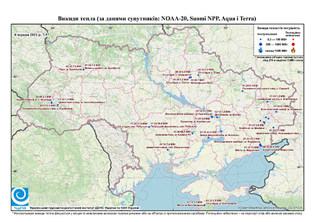Select the blue marker below the 01:24 1,2 МВт label
The height and width of the screenshot is (222, 314).
268,102
